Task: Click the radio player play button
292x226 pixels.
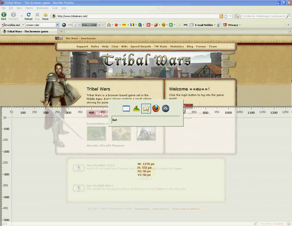Action: pos(75,25)
